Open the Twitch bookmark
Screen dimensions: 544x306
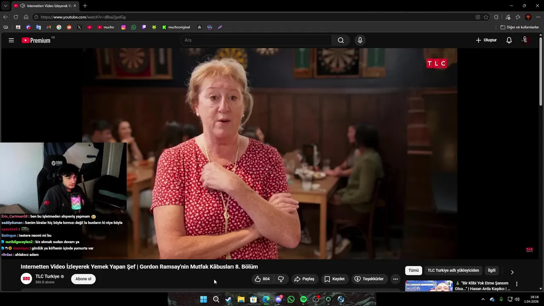pyautogui.click(x=144, y=27)
